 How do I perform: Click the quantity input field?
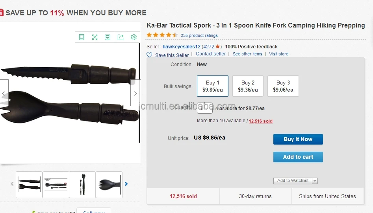coord(205,108)
